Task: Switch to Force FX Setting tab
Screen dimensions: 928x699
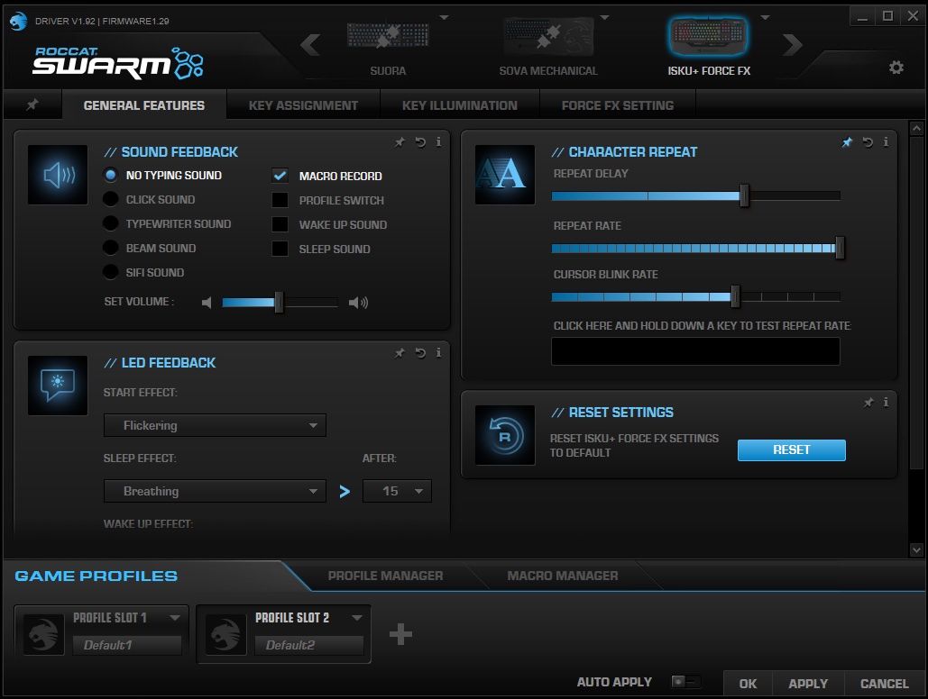Action: tap(617, 105)
